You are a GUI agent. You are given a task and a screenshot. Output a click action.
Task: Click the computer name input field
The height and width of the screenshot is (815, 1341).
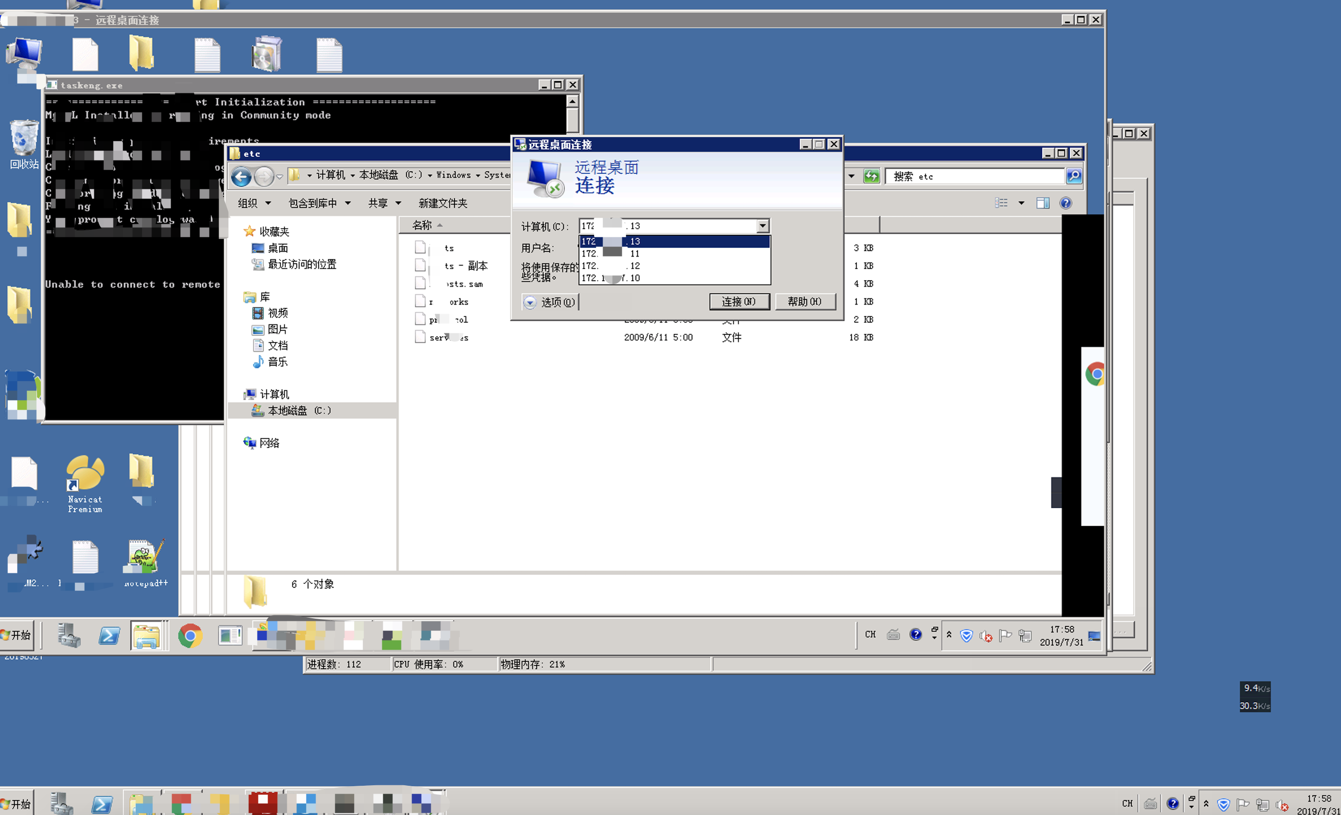668,226
